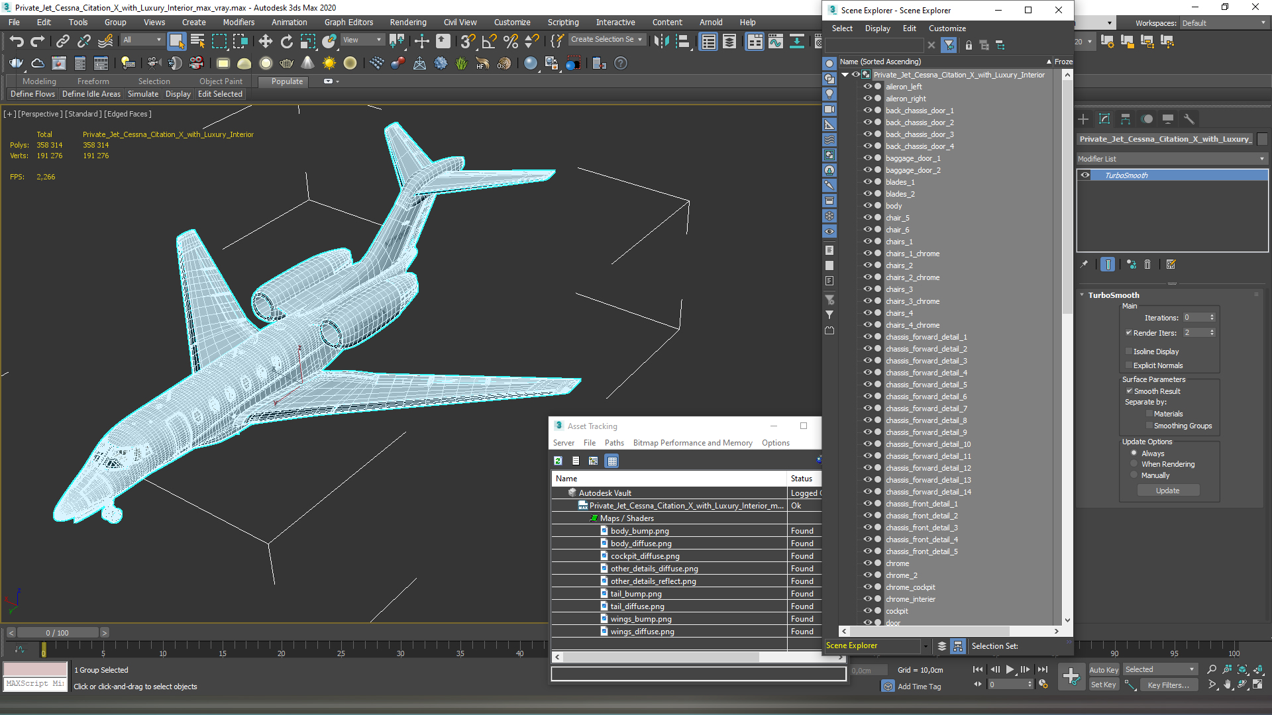Choose the Select and Rotate tool

coord(286,41)
